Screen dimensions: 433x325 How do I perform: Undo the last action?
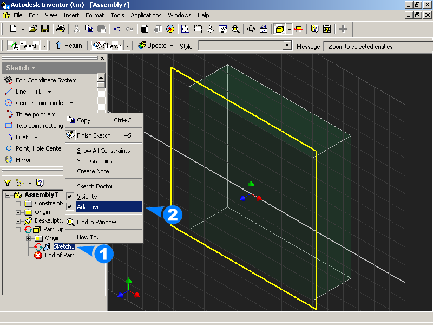[117, 29]
